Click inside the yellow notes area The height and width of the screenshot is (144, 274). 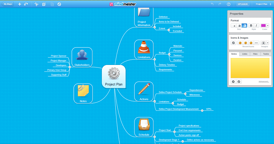[x=250, y=68]
